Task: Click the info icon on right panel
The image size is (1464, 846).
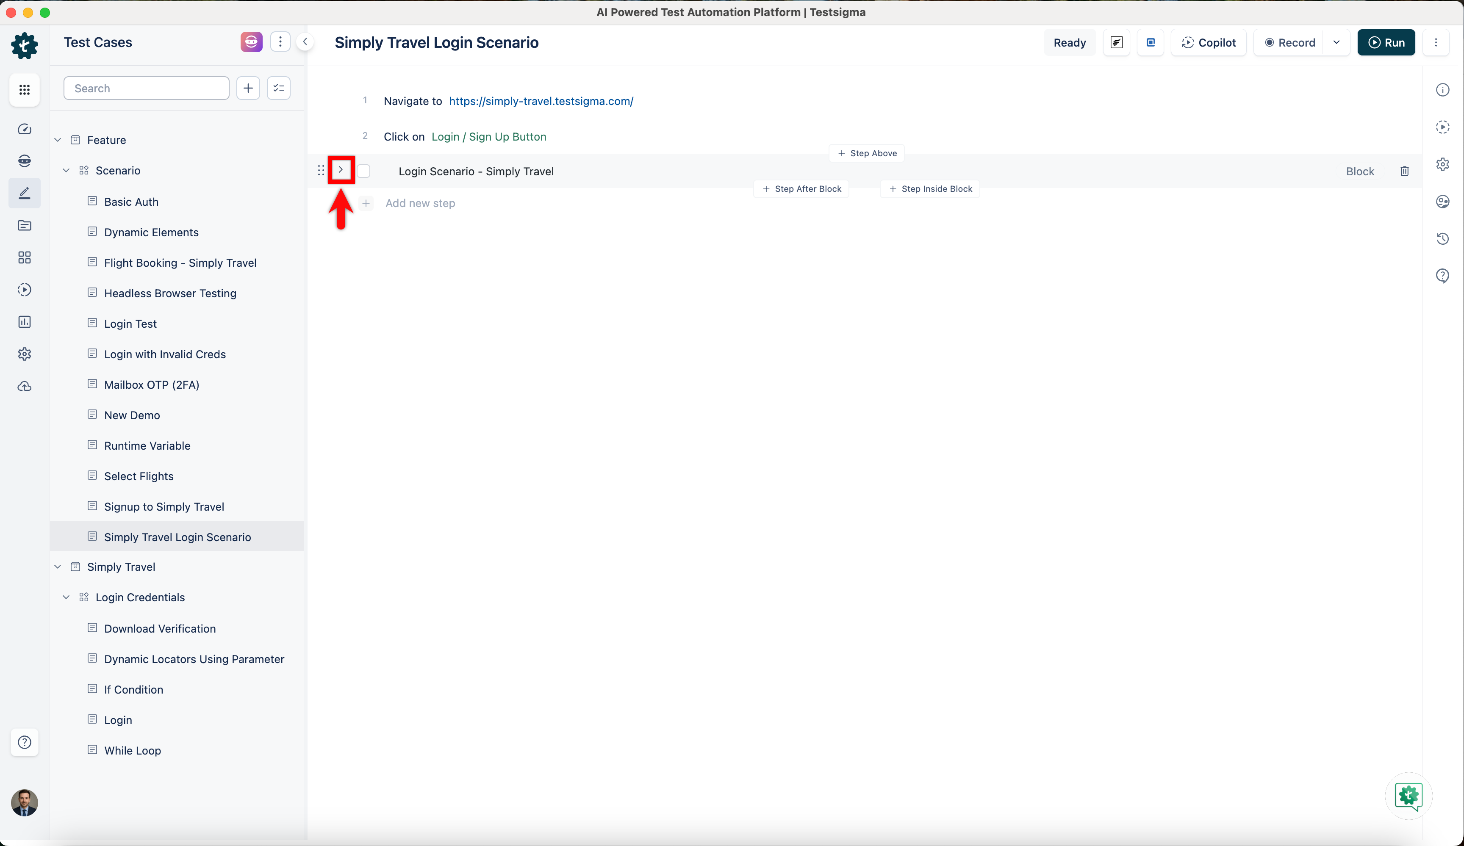Action: tap(1442, 90)
